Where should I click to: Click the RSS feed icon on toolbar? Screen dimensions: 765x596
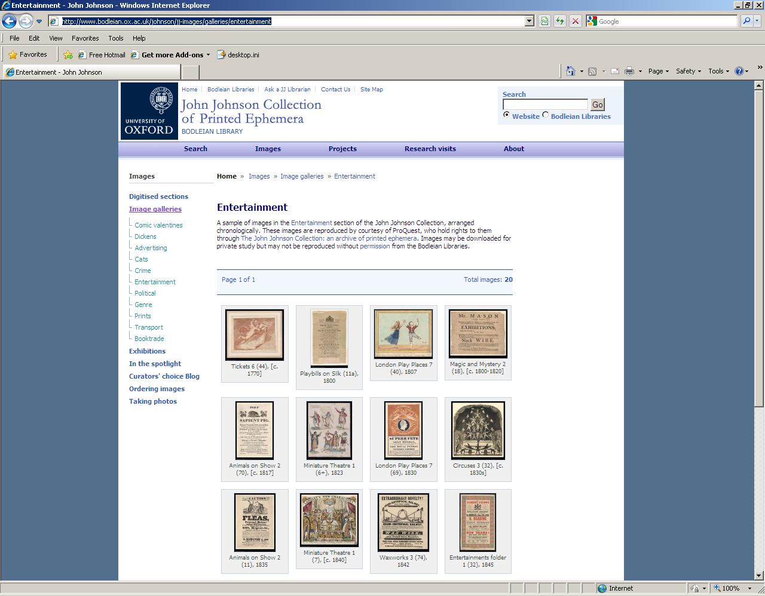coord(592,70)
